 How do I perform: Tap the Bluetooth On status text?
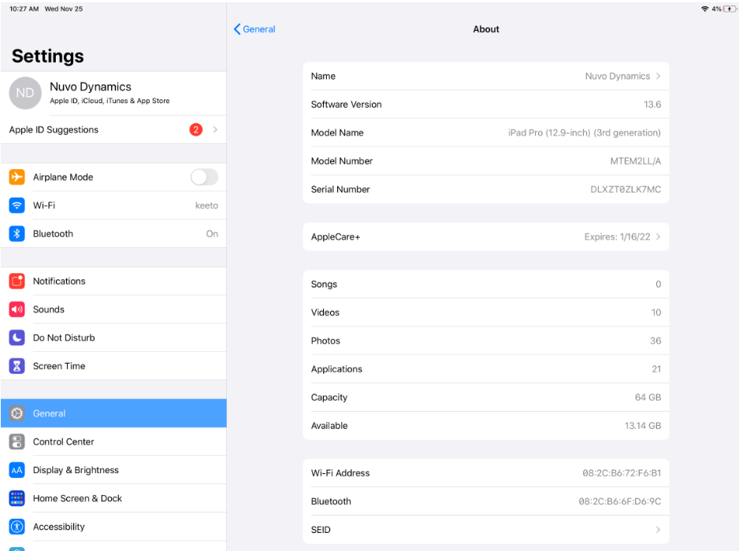tap(212, 234)
